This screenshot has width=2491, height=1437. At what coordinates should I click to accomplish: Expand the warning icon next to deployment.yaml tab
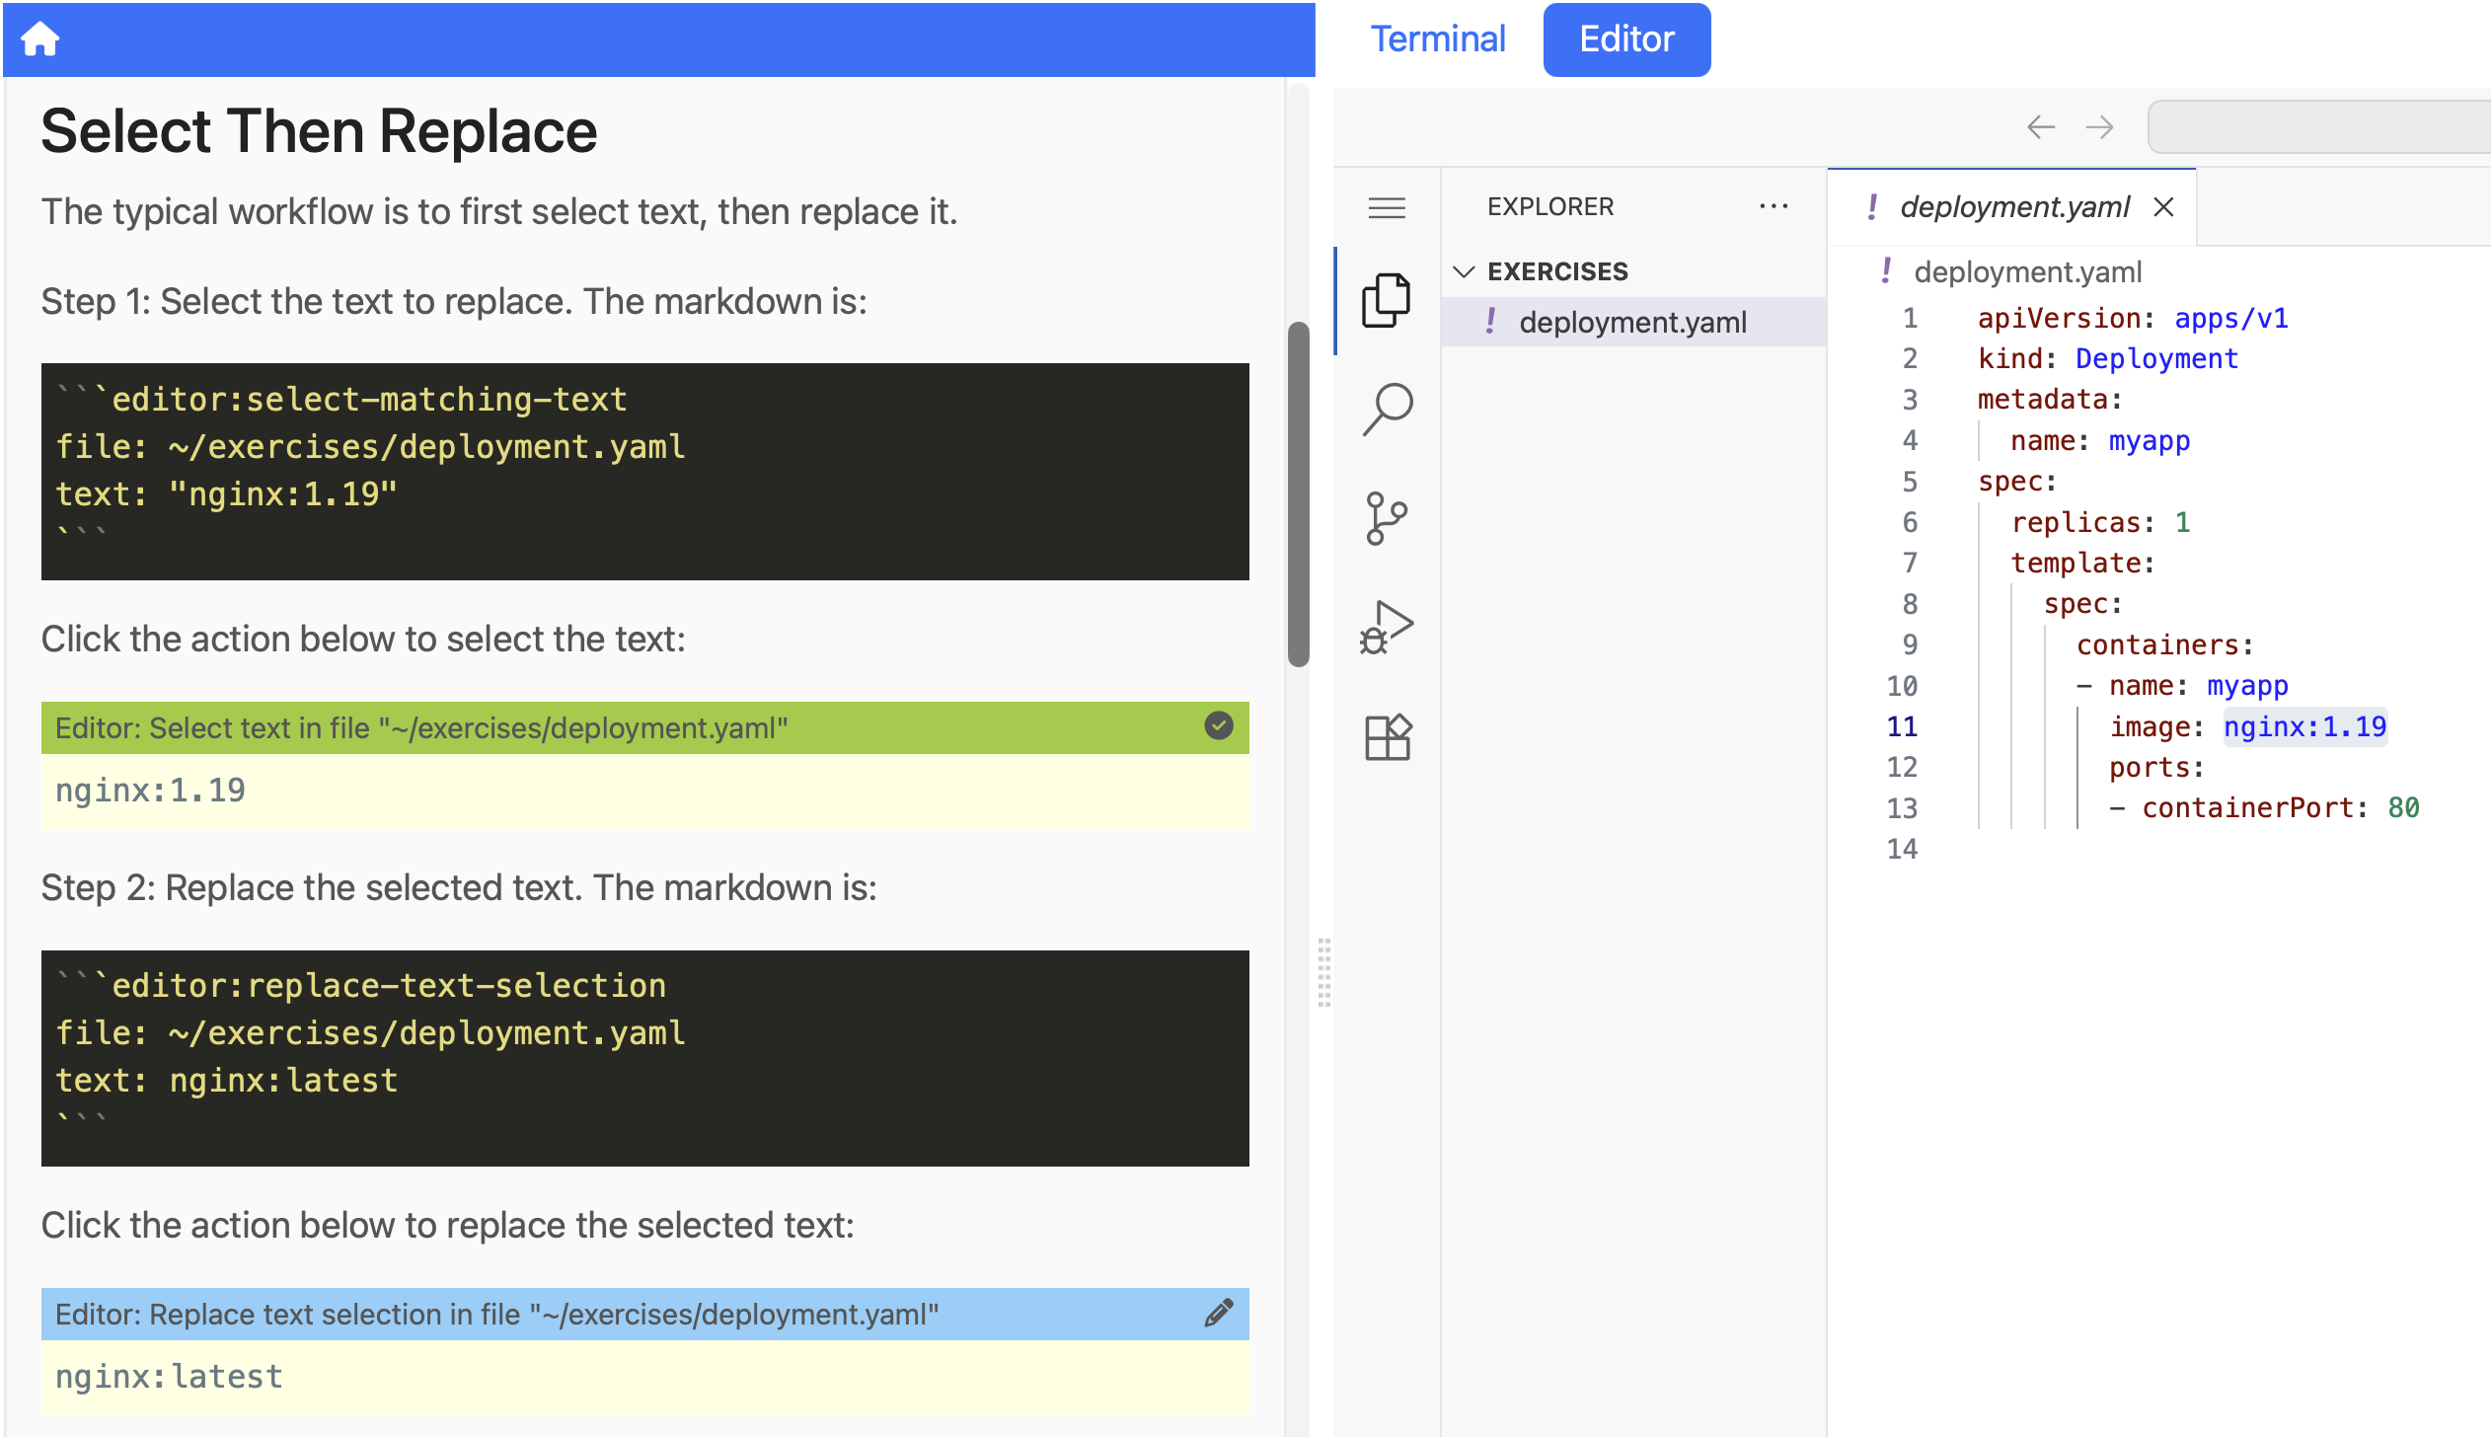pos(1873,206)
